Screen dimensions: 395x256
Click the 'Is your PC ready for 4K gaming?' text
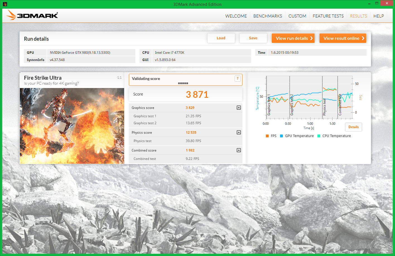click(x=51, y=83)
